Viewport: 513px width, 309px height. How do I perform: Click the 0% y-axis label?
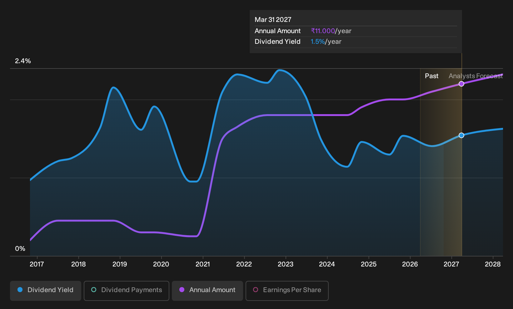coord(20,249)
